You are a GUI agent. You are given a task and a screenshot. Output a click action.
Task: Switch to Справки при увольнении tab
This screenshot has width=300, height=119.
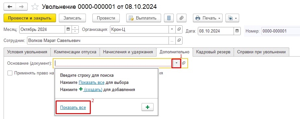click(x=261, y=52)
